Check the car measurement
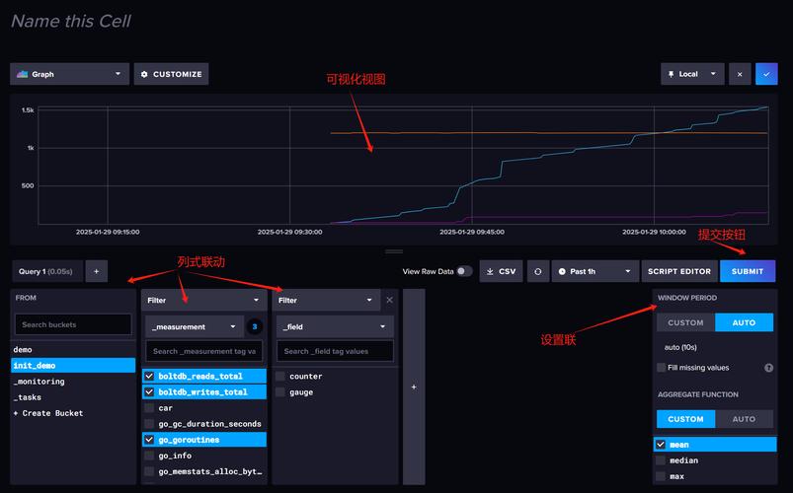This screenshot has height=493, width=793. [x=149, y=407]
